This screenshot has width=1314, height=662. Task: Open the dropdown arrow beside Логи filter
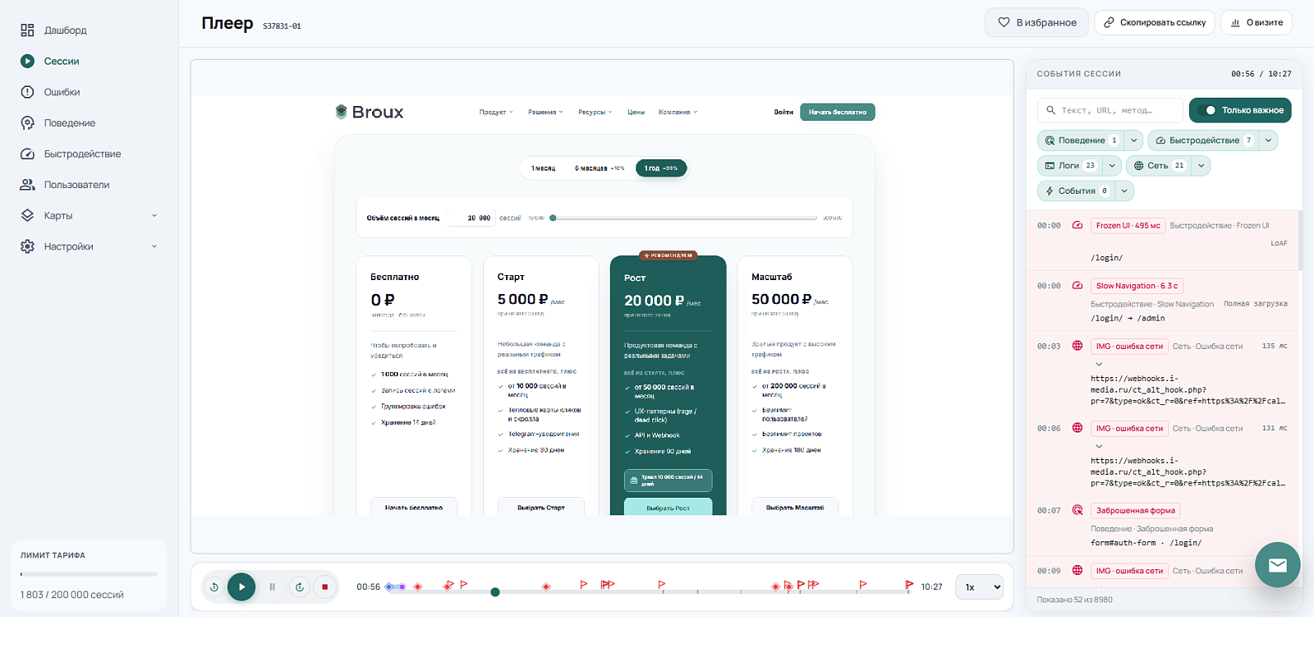[1112, 166]
